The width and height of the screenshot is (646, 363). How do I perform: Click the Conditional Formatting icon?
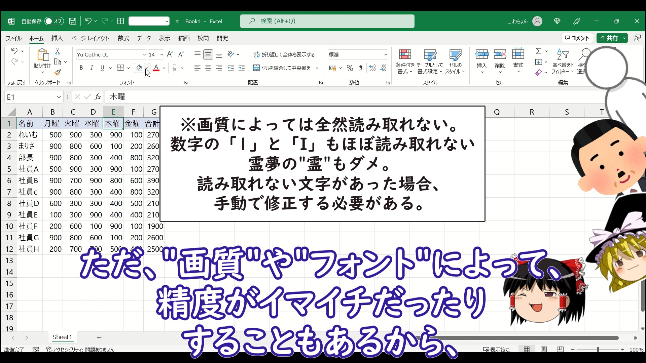click(x=405, y=55)
